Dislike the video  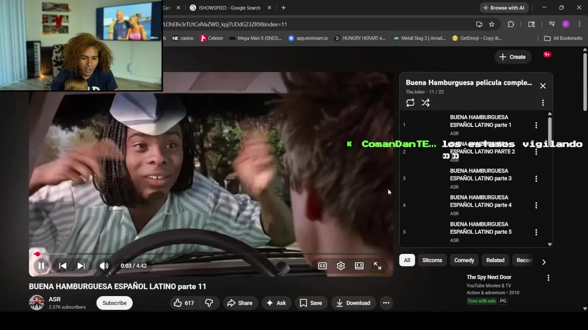coord(209,303)
